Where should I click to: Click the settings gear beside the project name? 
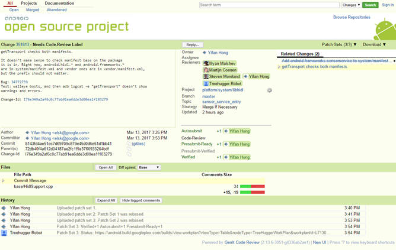[x=270, y=90]
